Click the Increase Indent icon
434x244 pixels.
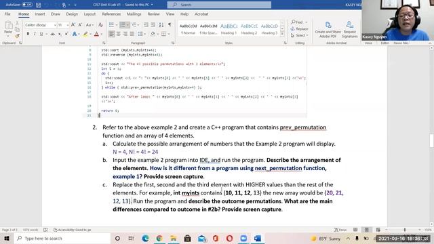[153, 25]
